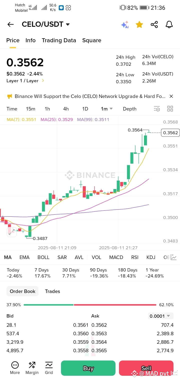Image resolution: width=180 pixels, height=380 pixels.
Task: Open the Square tab
Action: [x=92, y=40]
